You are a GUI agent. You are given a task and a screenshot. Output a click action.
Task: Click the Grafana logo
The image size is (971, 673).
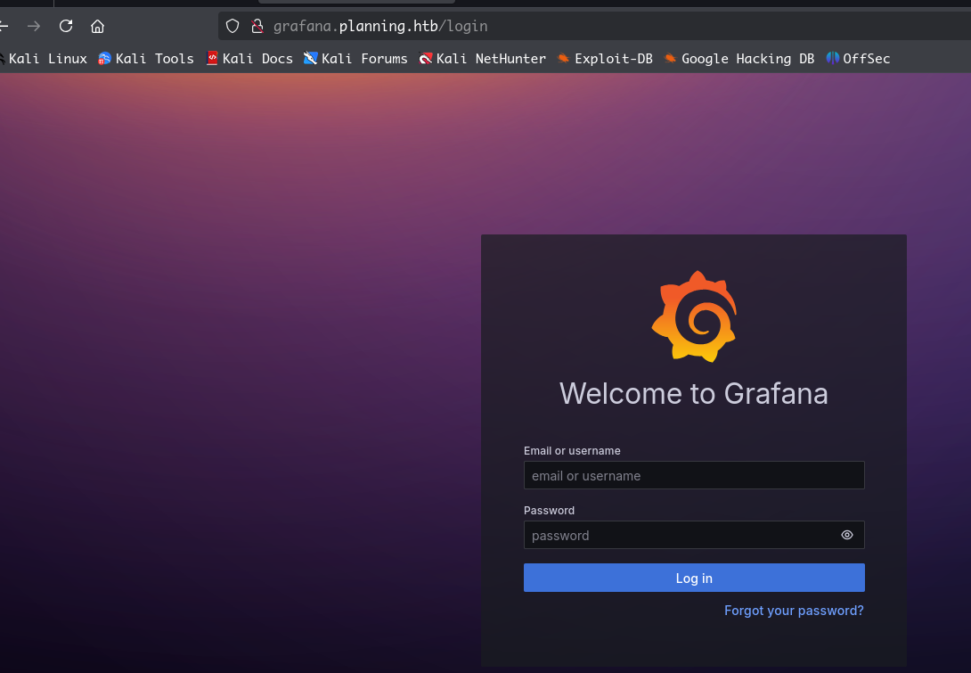pyautogui.click(x=694, y=316)
